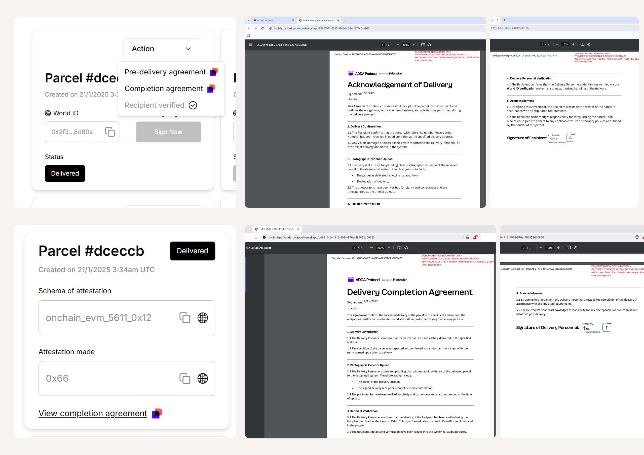Expand the Action dropdown
This screenshot has height=455, width=644.
pyautogui.click(x=162, y=49)
